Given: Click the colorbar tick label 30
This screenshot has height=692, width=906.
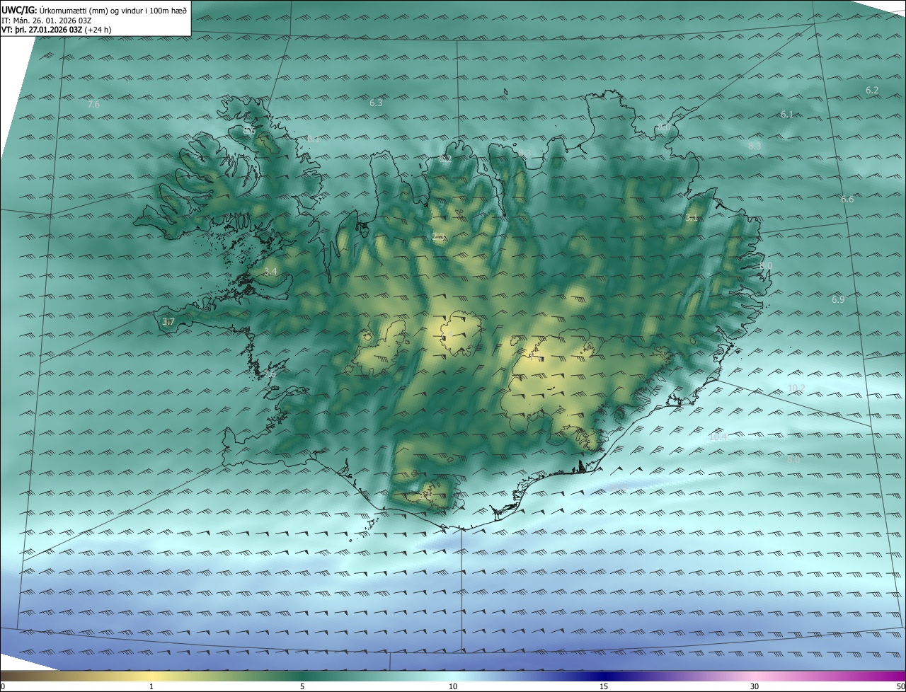Looking at the screenshot, I should [x=755, y=687].
